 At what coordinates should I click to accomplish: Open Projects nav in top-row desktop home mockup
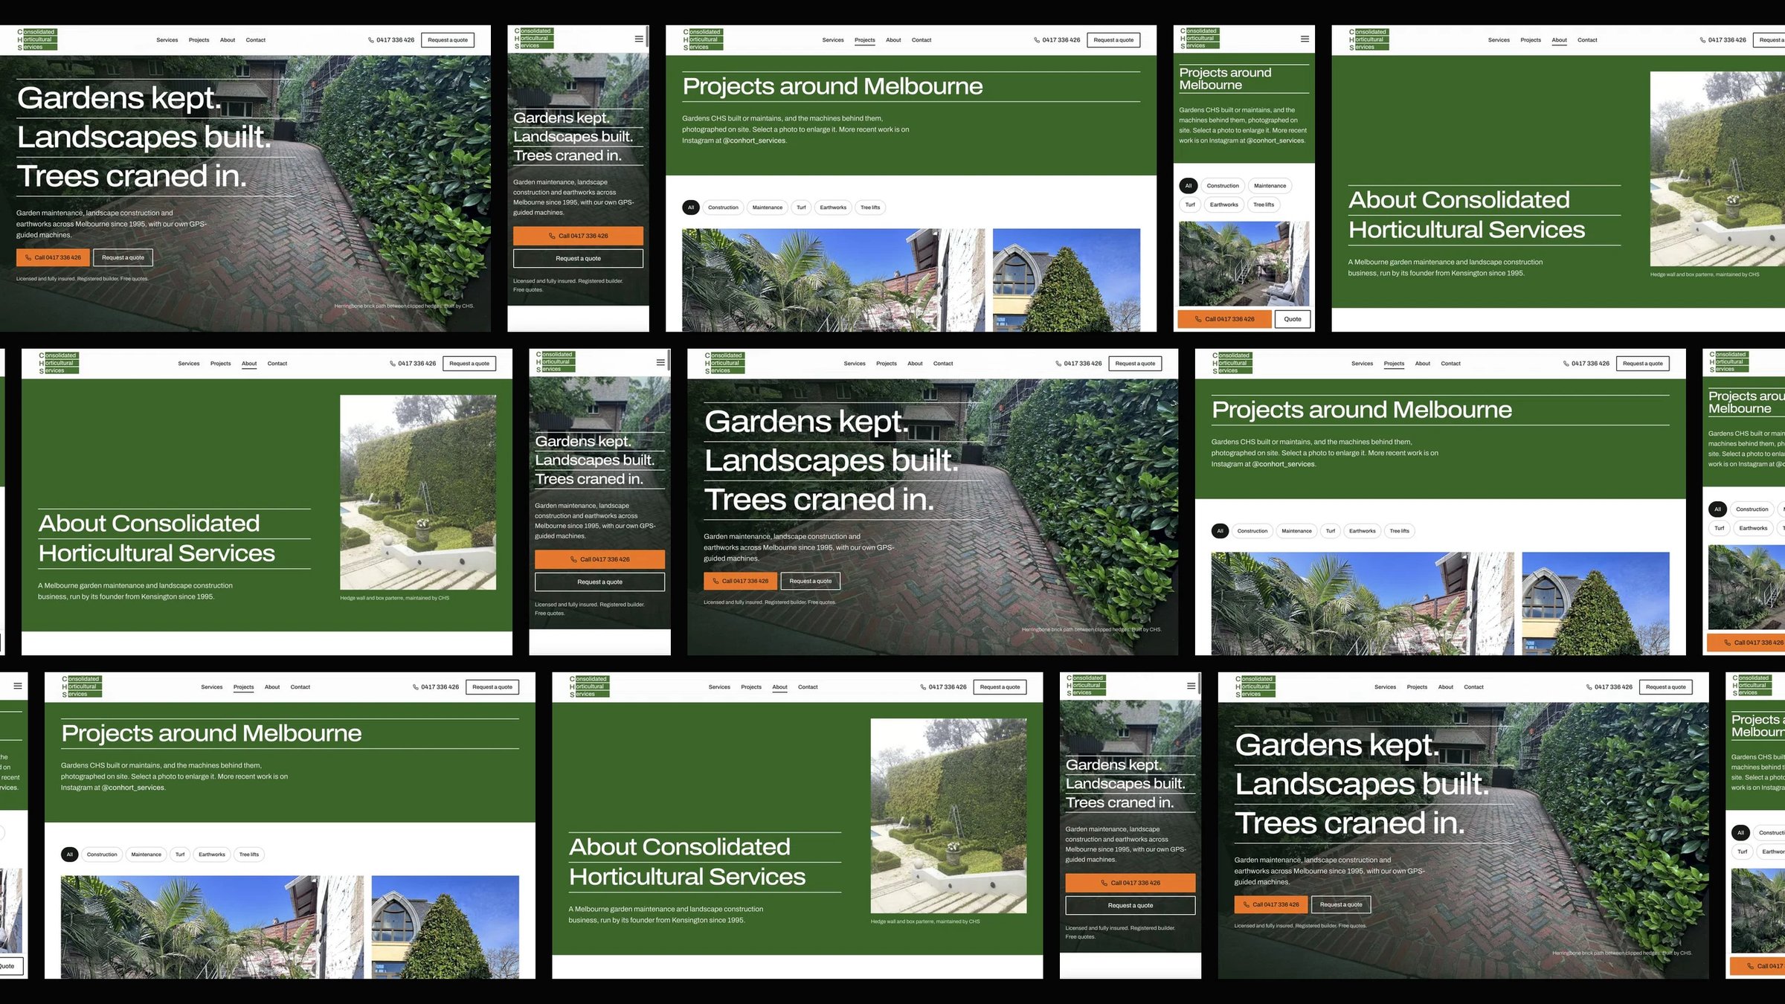(199, 40)
